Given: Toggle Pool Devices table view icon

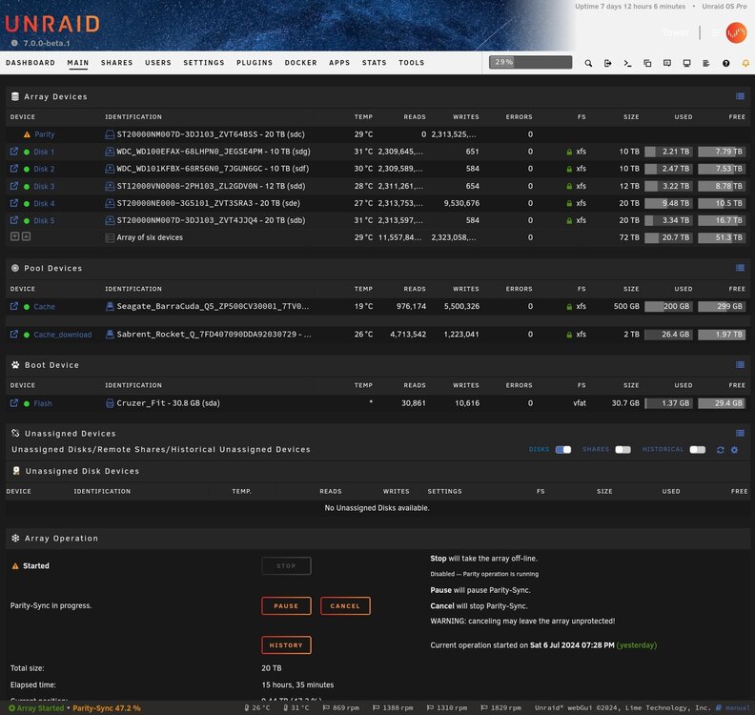Looking at the screenshot, I should (x=740, y=268).
